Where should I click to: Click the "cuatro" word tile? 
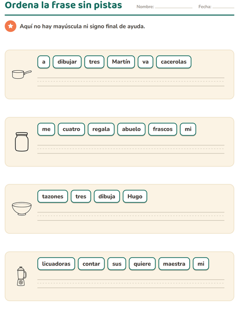coord(71,129)
